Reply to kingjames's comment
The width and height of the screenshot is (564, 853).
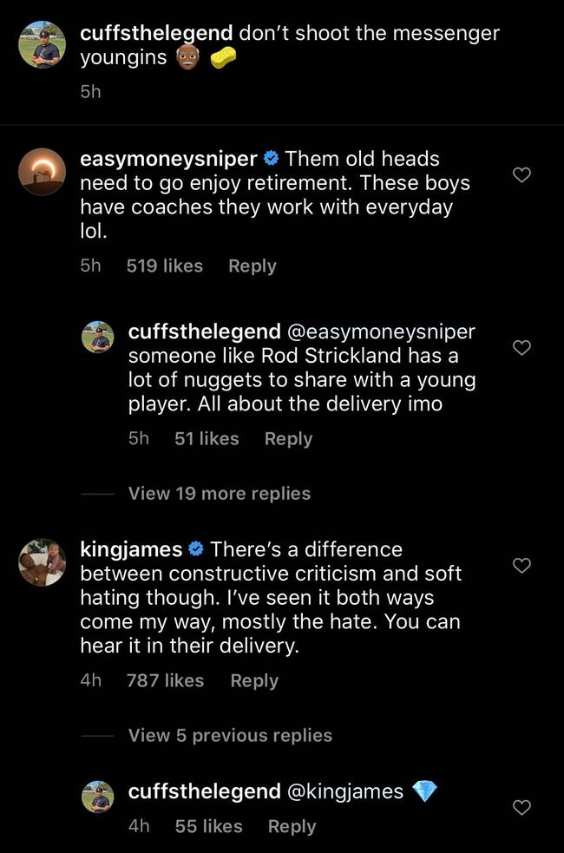pos(254,681)
